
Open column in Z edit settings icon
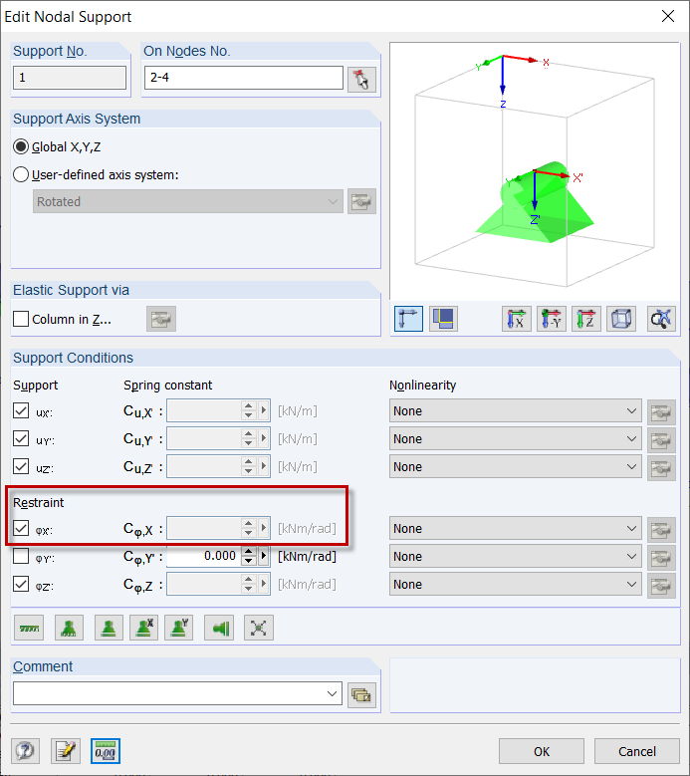161,319
